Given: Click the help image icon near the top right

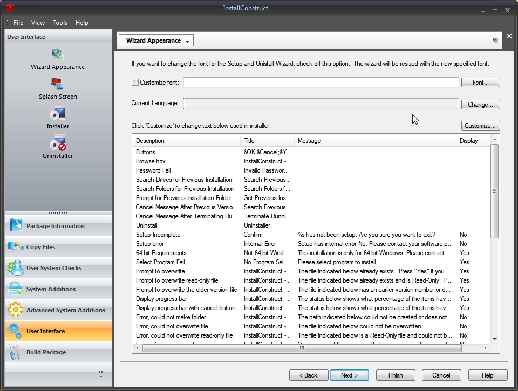Looking at the screenshot, I should pos(494,40).
